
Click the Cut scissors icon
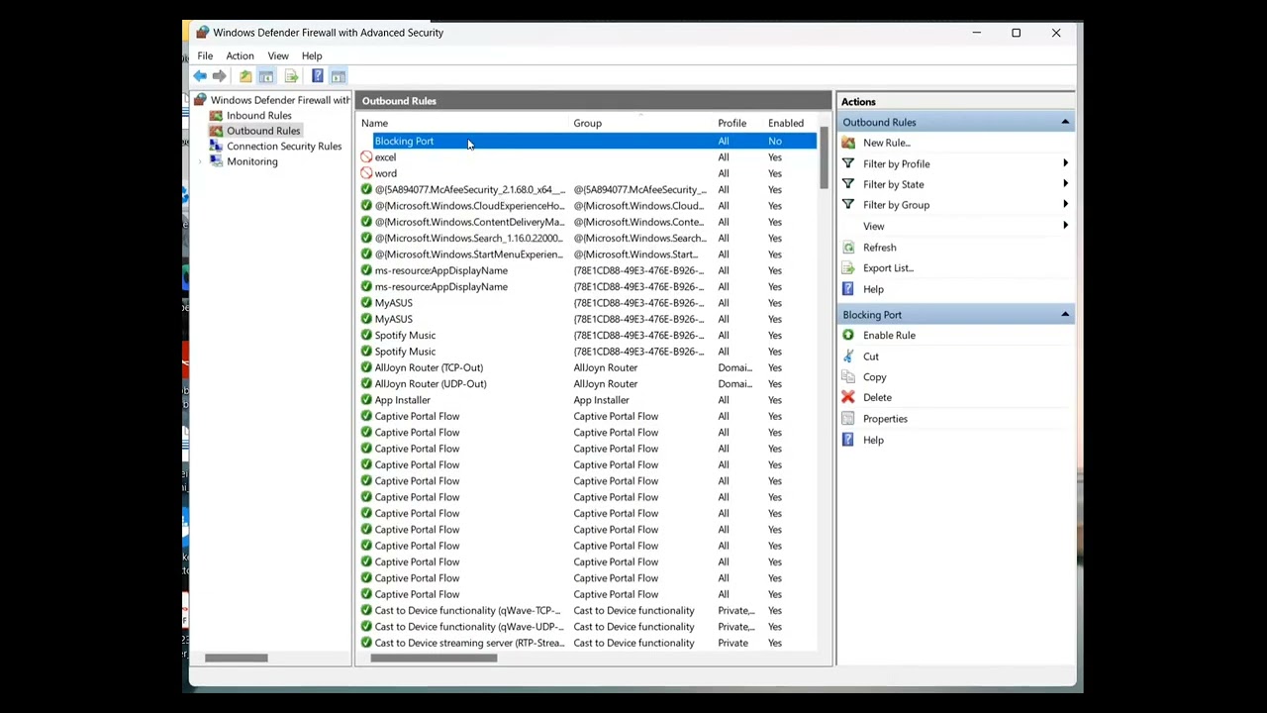848,356
